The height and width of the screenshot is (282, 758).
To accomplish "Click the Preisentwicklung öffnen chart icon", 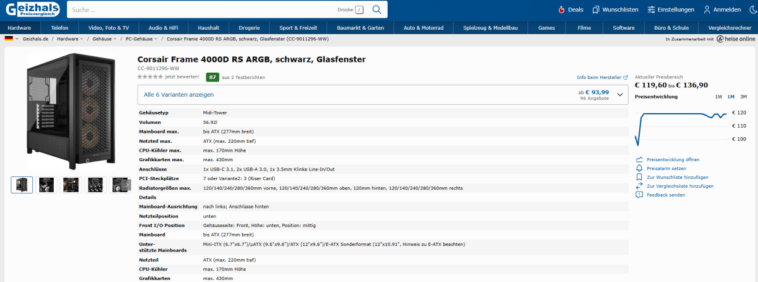I will [x=639, y=160].
